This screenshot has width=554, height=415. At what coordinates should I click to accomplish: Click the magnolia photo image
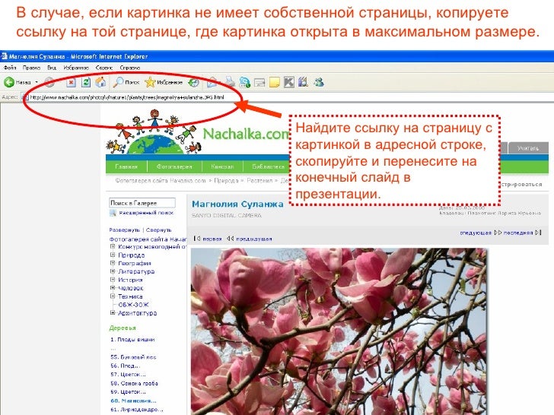pos(339,331)
